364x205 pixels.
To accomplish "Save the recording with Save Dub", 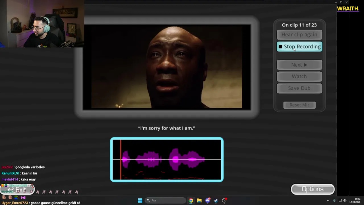I will pyautogui.click(x=299, y=88).
